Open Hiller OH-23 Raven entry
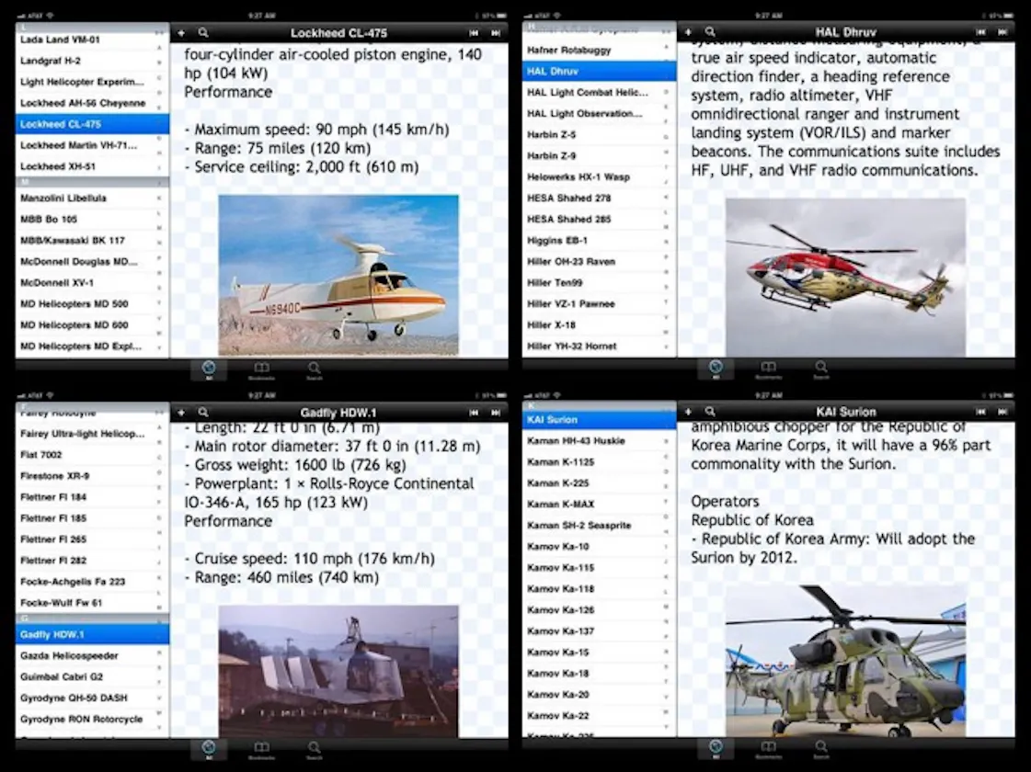Screen dimensions: 1031x772 coord(599,262)
